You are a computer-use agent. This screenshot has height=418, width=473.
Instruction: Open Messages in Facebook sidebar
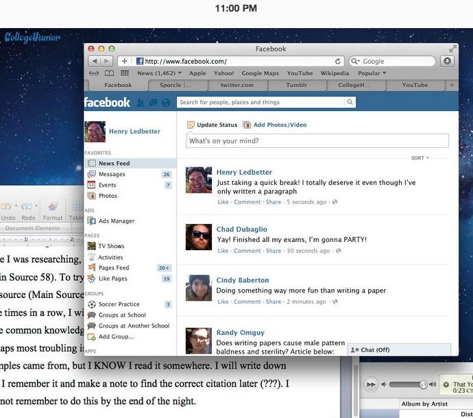(x=111, y=175)
